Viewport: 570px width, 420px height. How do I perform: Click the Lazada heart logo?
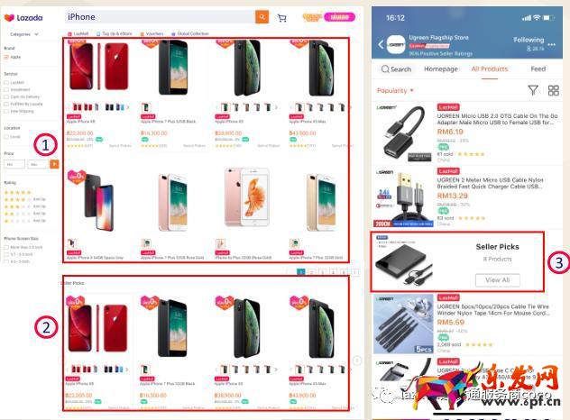click(9, 17)
